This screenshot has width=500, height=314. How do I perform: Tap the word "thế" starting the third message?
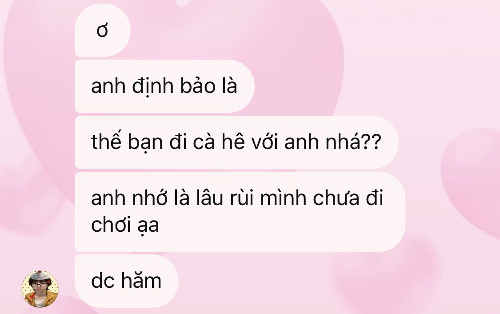[x=106, y=142]
